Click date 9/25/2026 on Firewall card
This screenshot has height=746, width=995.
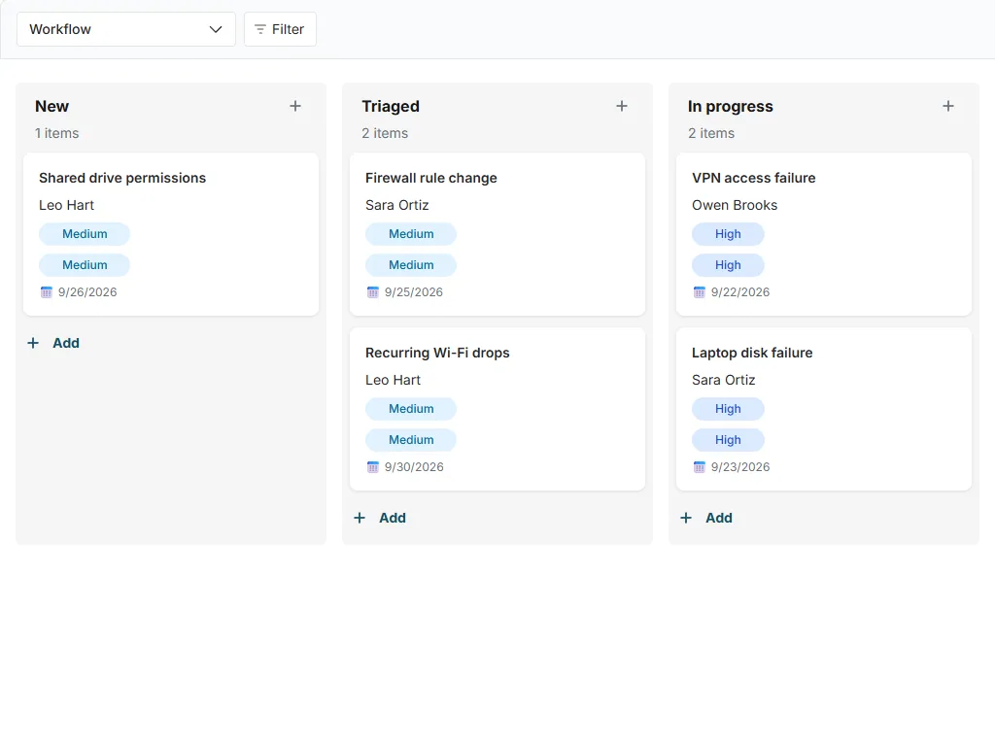coord(414,292)
